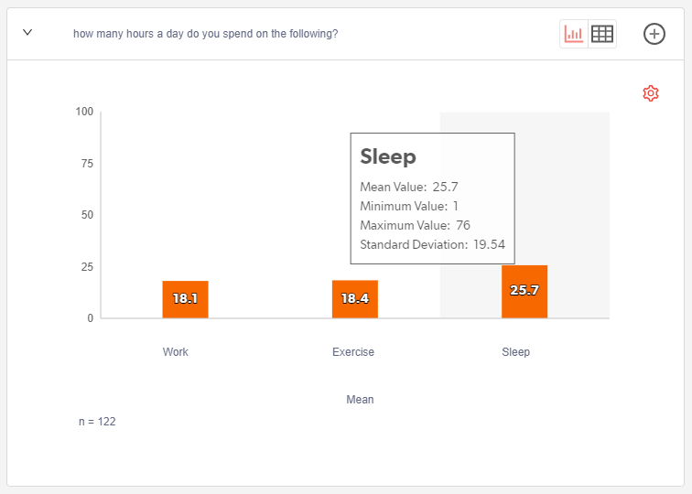Collapse the question panel chevron

[27, 33]
